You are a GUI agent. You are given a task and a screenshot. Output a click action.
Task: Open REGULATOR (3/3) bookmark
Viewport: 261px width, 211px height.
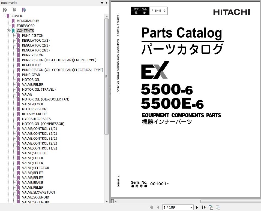[x=36, y=50]
